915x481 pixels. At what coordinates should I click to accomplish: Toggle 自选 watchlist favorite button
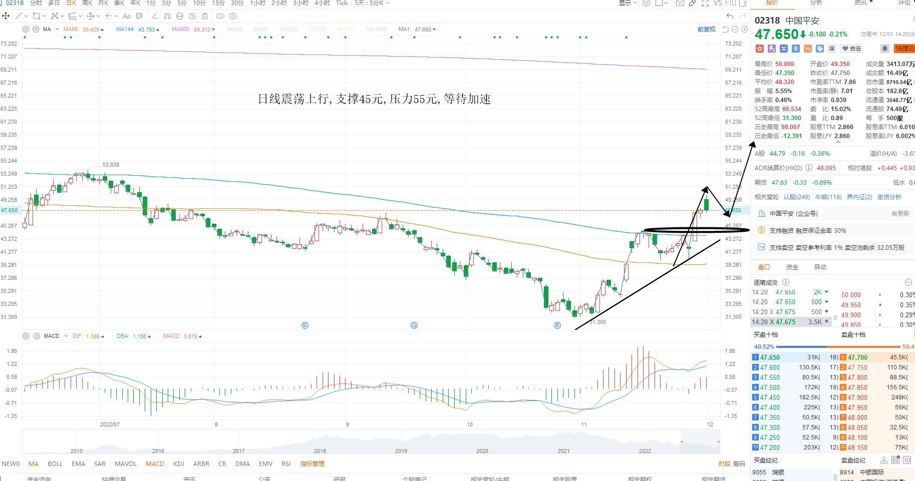pyautogui.click(x=851, y=49)
